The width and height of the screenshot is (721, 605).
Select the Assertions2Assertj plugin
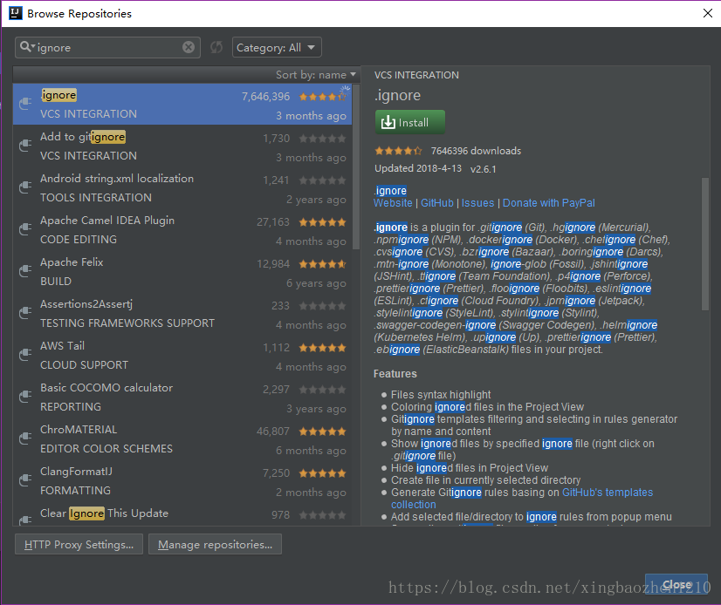point(182,313)
